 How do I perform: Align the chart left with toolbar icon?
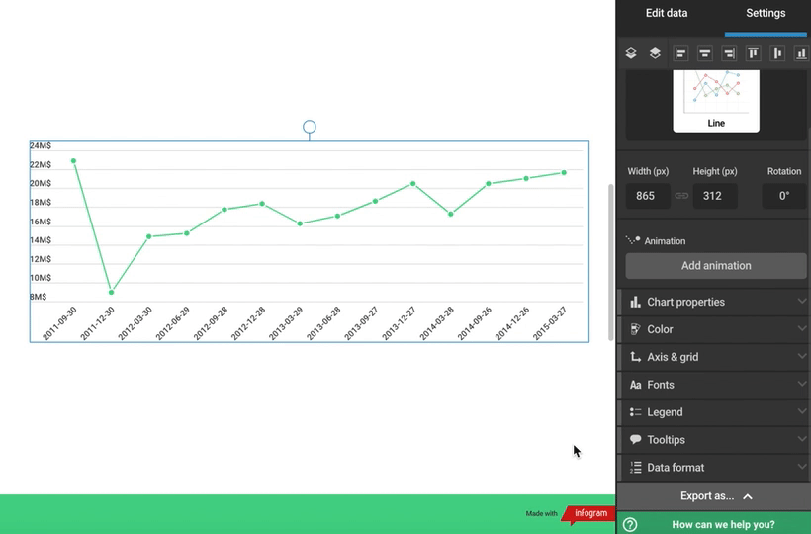tap(680, 53)
